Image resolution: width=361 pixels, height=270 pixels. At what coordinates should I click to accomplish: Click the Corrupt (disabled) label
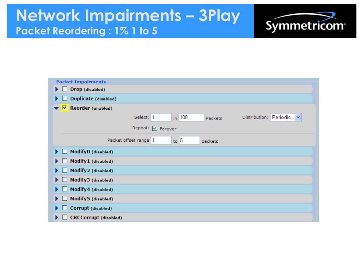91,208
